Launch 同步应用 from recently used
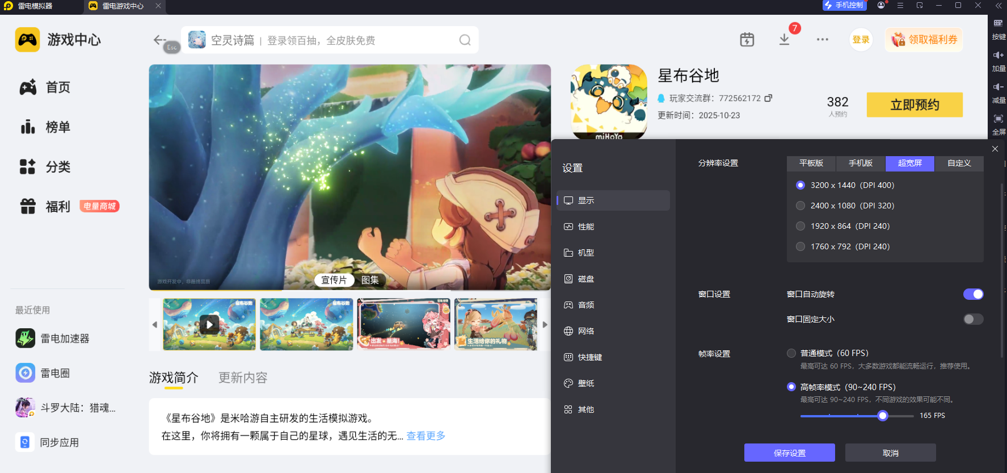The height and width of the screenshot is (473, 1007). coord(48,442)
